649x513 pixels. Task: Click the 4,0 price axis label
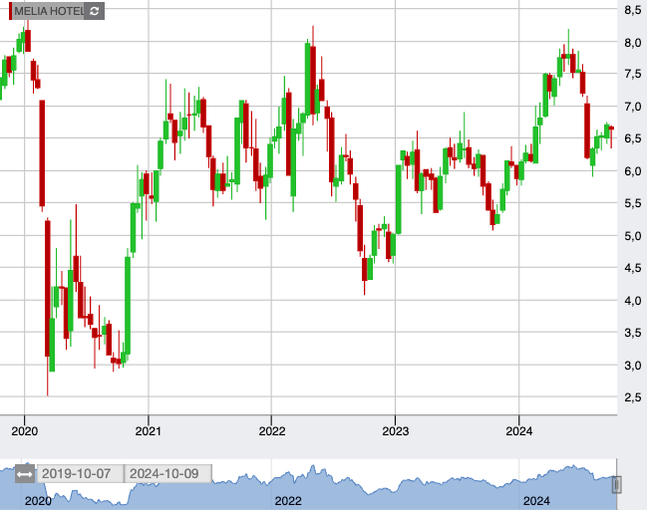632,301
